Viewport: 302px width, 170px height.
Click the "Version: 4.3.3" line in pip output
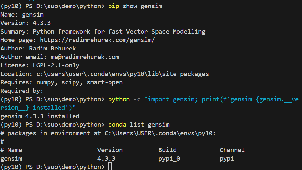coord(25,23)
